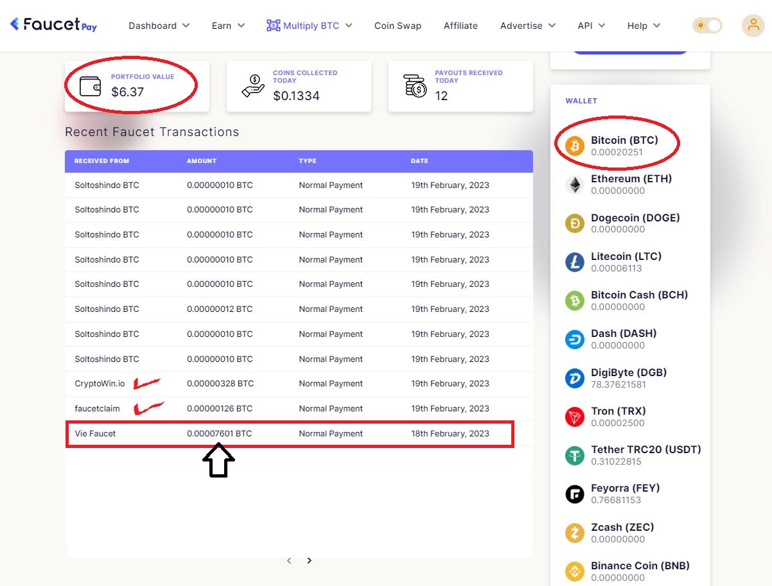The width and height of the screenshot is (772, 586).
Task: Select the CryptoWin.io transaction row name
Action: 100,384
